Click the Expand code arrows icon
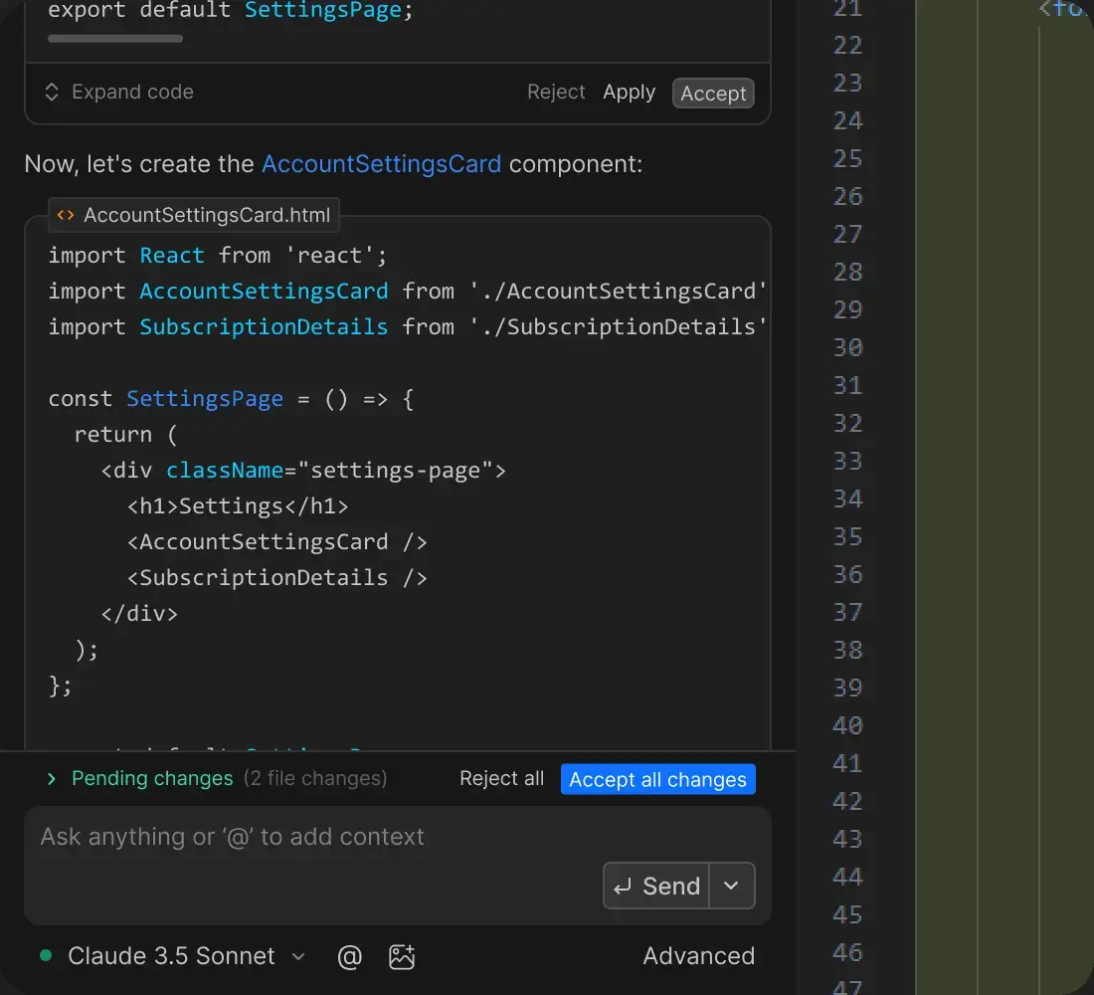This screenshot has width=1094, height=995. pos(52,93)
